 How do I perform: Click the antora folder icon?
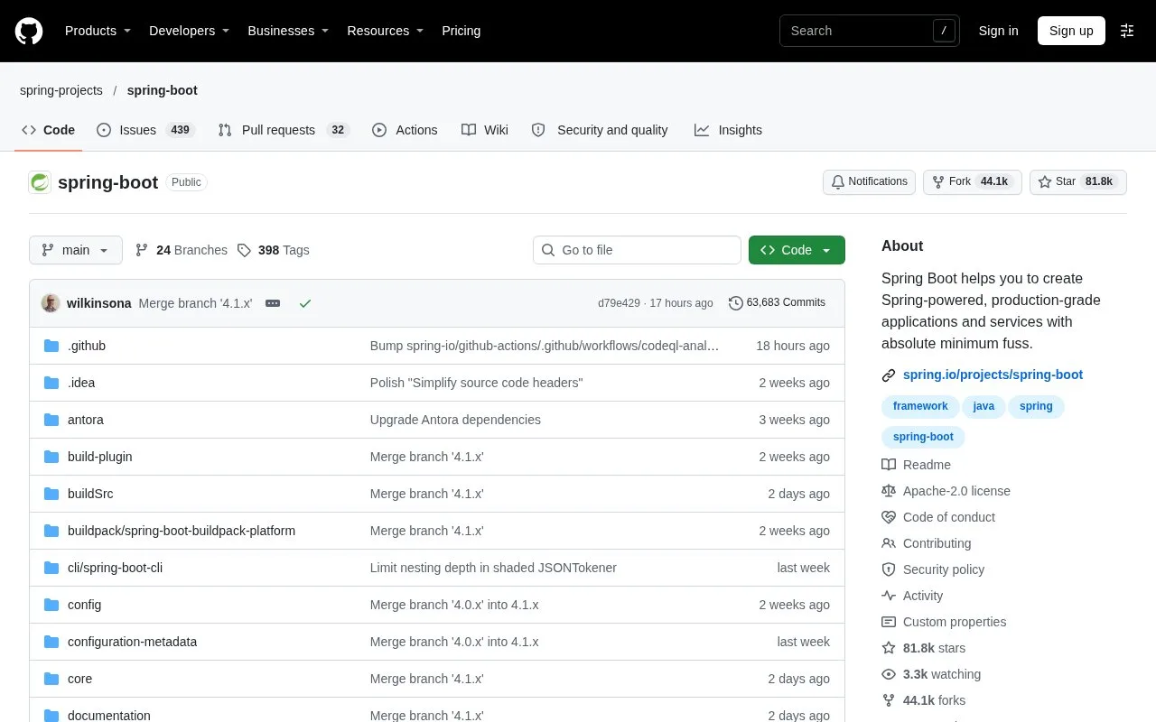pyautogui.click(x=51, y=420)
